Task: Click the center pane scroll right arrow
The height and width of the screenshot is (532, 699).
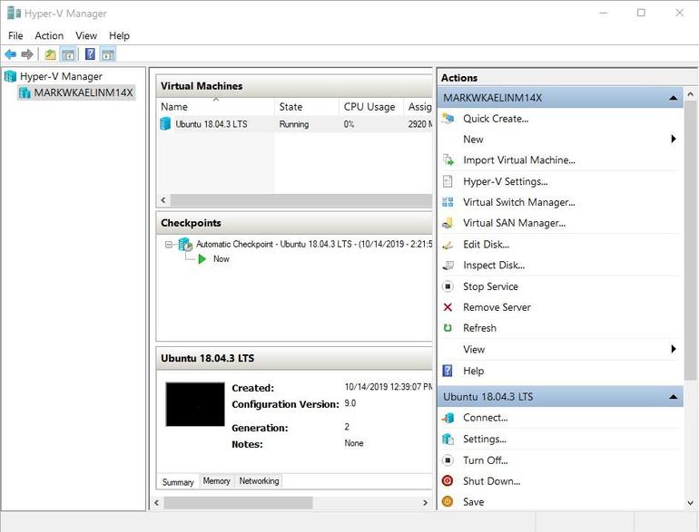Action: point(425,503)
